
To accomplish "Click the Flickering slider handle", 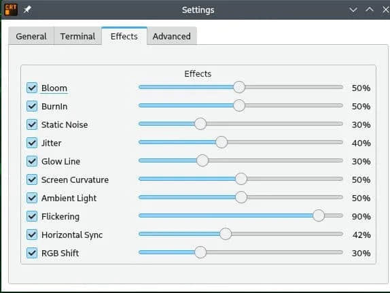I will point(319,216).
